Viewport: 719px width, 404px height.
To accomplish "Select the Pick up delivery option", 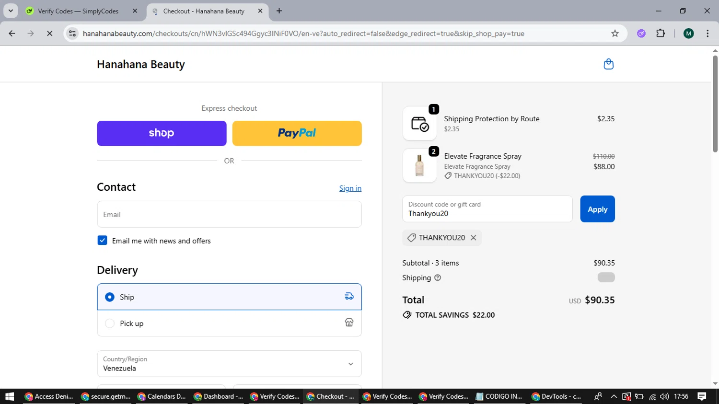I will pyautogui.click(x=229, y=323).
